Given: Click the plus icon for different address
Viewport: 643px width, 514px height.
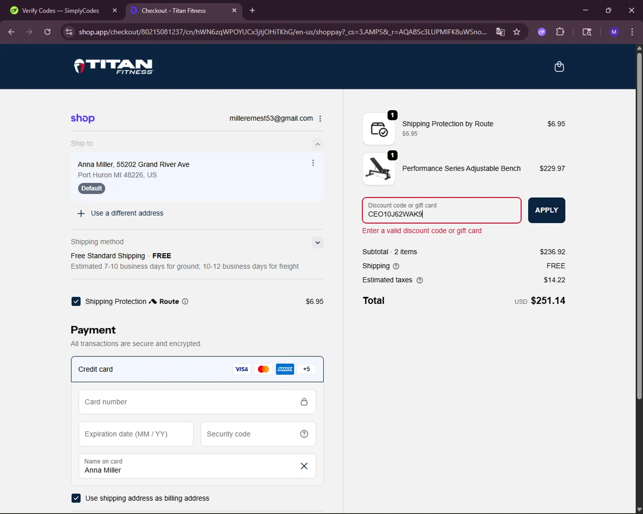Looking at the screenshot, I should [81, 213].
